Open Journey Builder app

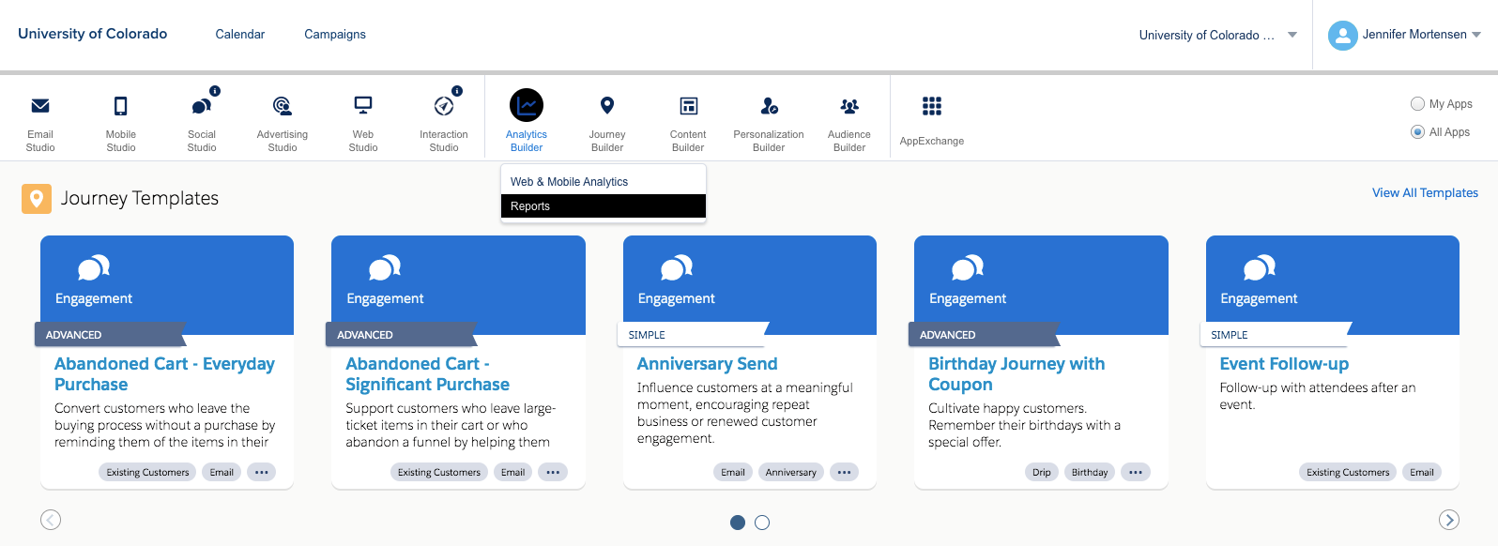[x=607, y=122]
